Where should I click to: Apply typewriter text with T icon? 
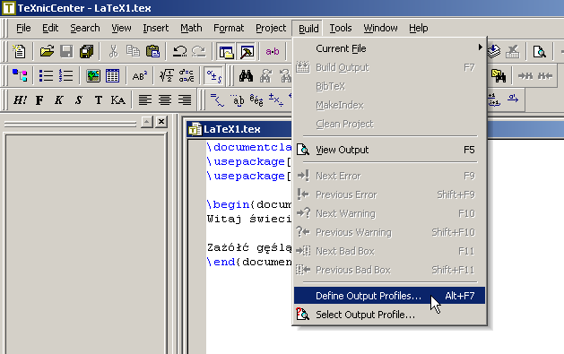[x=99, y=99]
